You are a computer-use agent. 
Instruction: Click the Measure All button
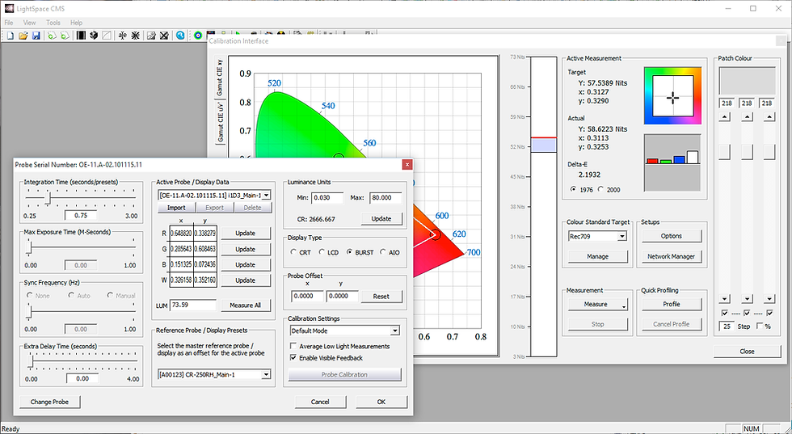pyautogui.click(x=246, y=305)
